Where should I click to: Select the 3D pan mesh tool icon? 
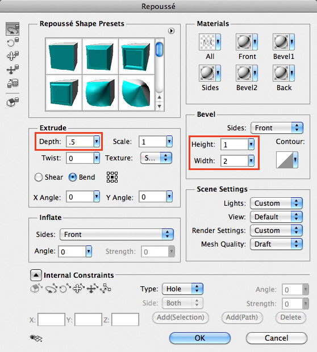coord(12,56)
